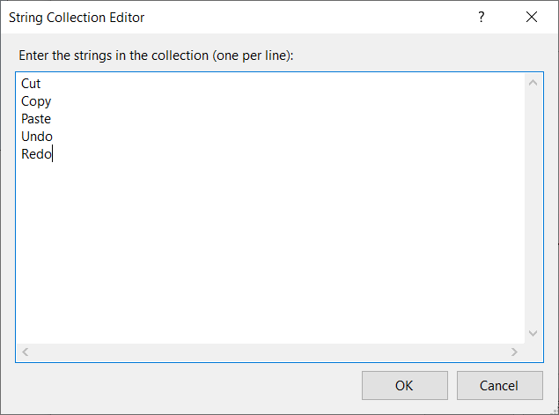Click the question mark help button
Viewport: 559px width, 415px height.
click(482, 17)
